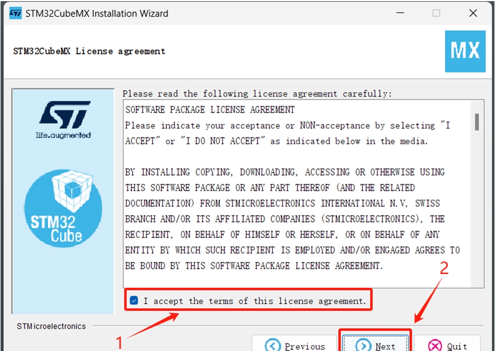Click the ST life.augmented logo

pos(64,120)
